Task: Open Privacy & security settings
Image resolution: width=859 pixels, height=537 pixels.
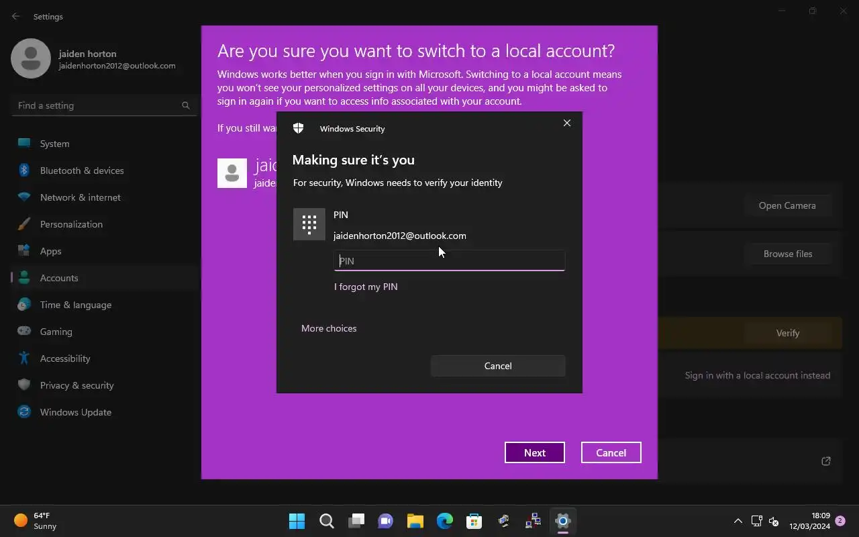Action: coord(104,385)
